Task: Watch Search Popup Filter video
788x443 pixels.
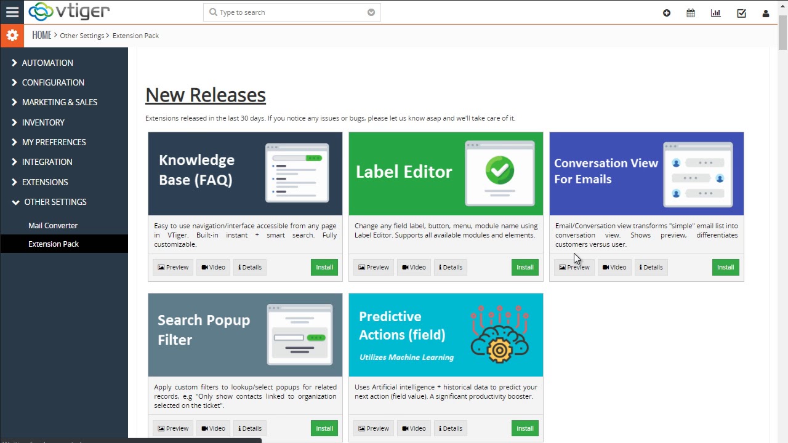Action: coord(213,428)
